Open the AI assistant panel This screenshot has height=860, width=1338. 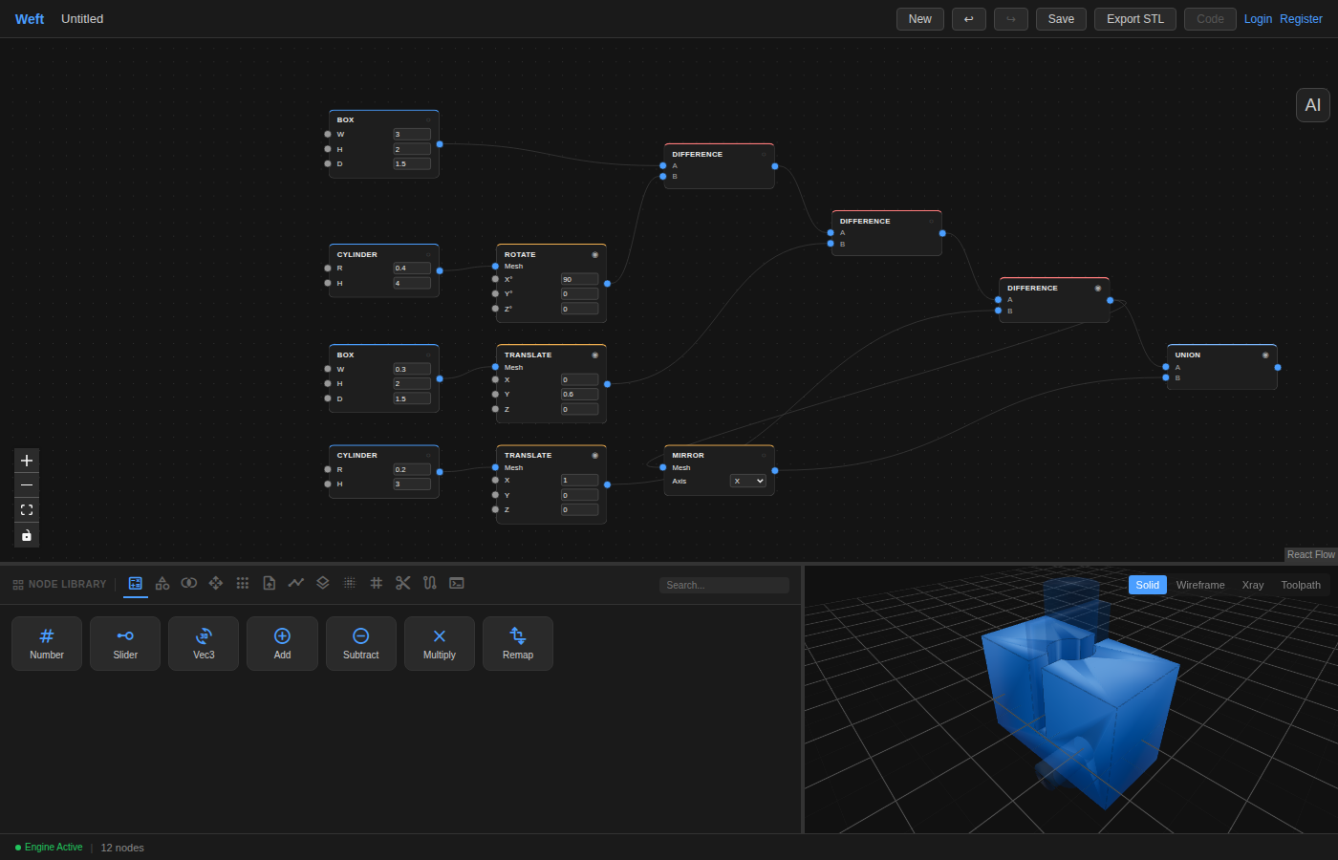1313,105
